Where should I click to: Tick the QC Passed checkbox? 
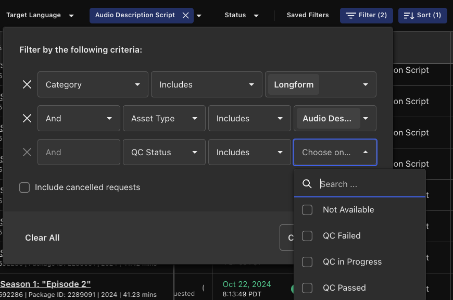[x=307, y=288]
